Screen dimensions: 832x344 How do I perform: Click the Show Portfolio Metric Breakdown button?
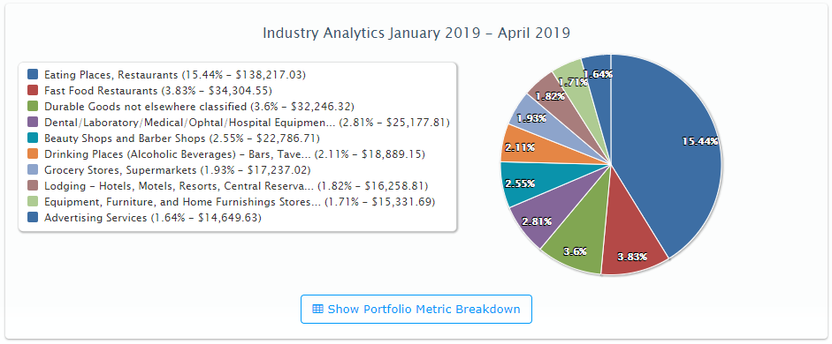416,309
